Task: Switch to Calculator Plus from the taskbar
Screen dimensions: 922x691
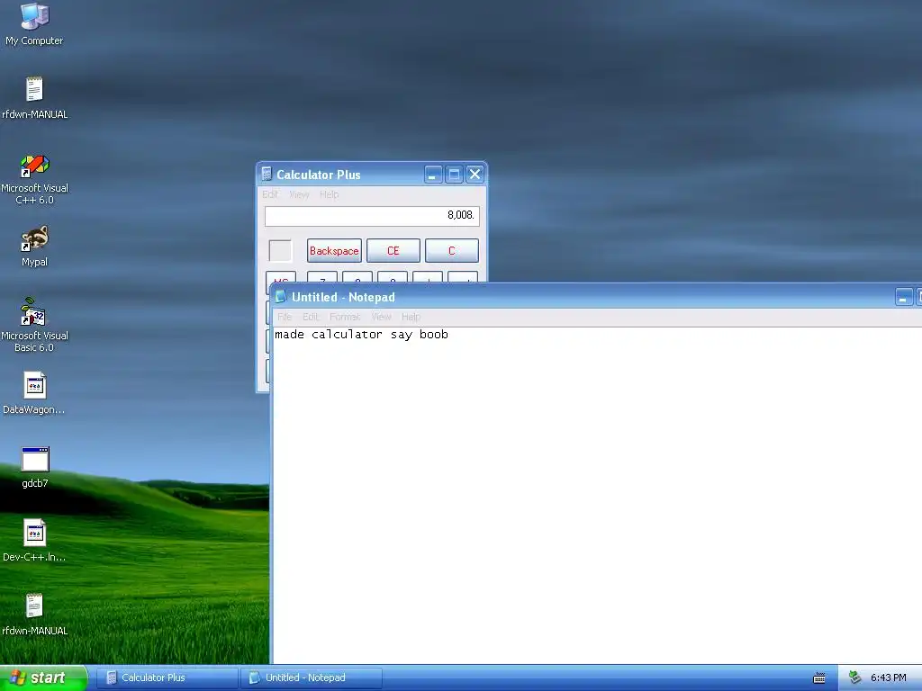Action: (167, 678)
